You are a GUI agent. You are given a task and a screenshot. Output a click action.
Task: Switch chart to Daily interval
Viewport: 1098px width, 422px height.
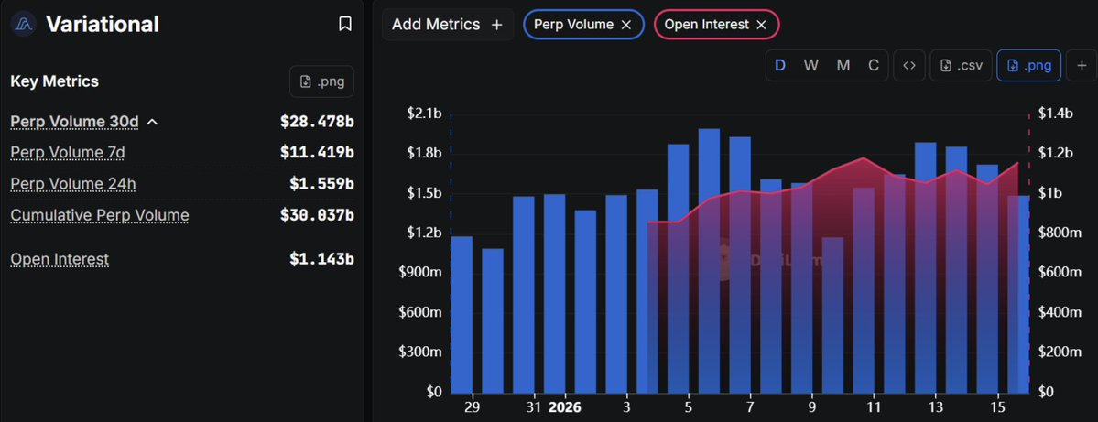coord(780,65)
